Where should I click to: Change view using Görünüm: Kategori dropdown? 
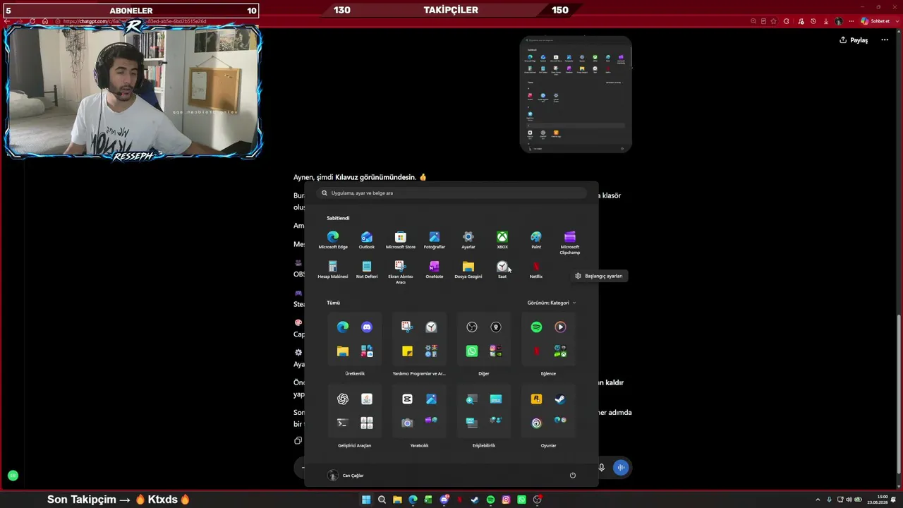552,303
